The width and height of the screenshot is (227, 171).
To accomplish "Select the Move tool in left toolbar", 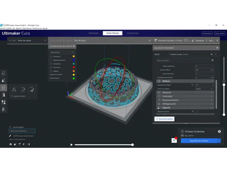I will (x=4, y=73).
